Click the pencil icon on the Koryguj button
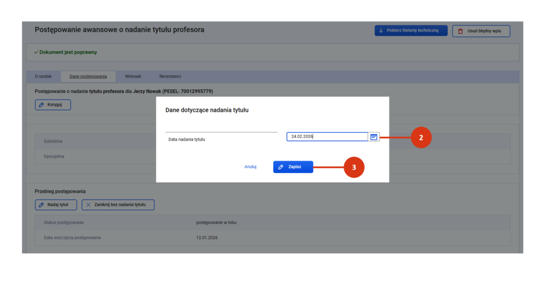547x292 pixels. pos(42,105)
